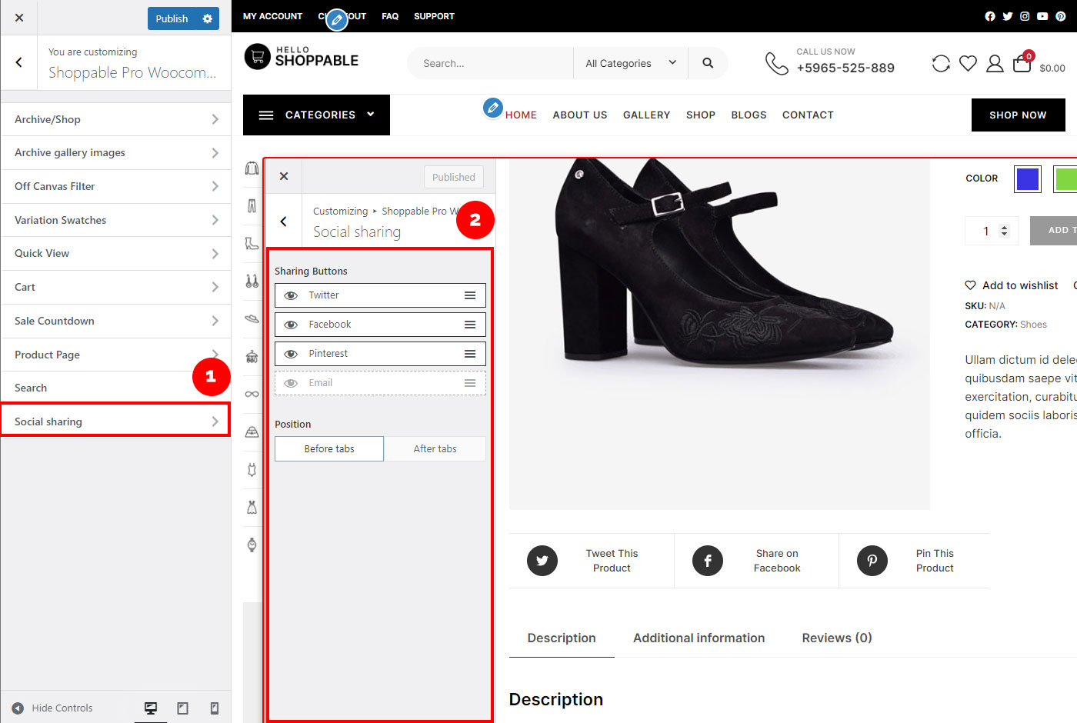Click the Share on Facebook round icon

pos(708,561)
